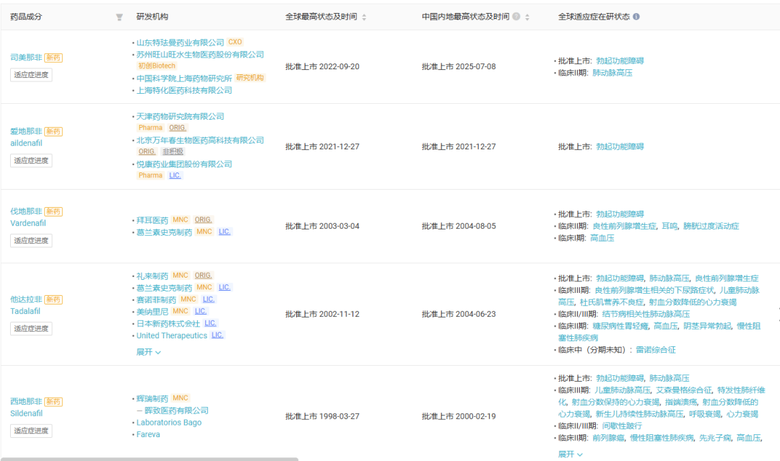Open 山东特珐曼药业有限公司 link
Screen dimensions: 780x461
tap(180, 43)
